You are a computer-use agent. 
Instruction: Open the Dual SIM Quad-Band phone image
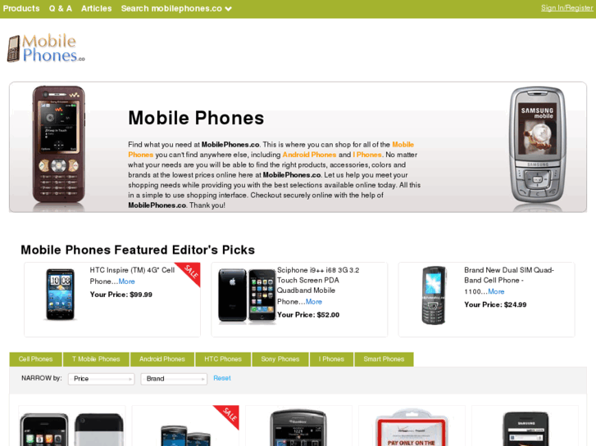(434, 295)
